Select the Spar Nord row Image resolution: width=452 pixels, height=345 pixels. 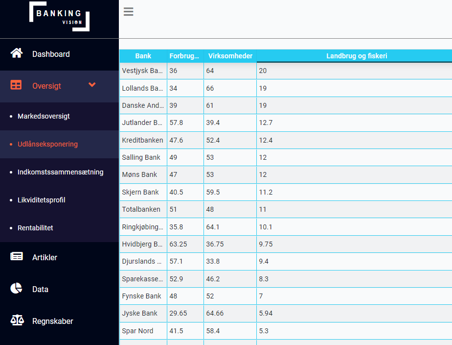286,331
